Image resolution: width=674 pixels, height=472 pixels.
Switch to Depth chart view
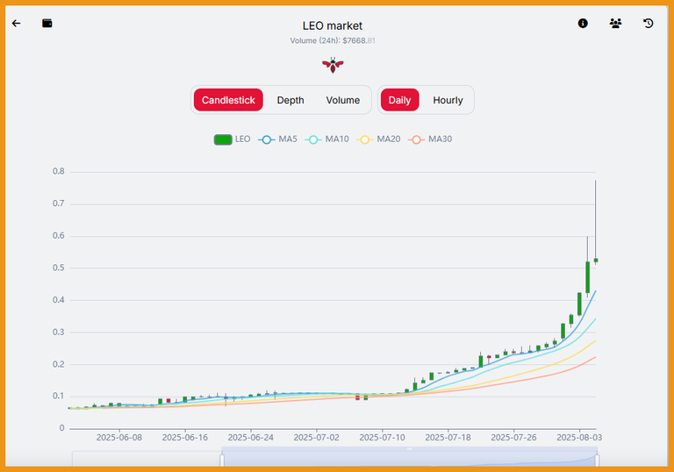pos(290,100)
